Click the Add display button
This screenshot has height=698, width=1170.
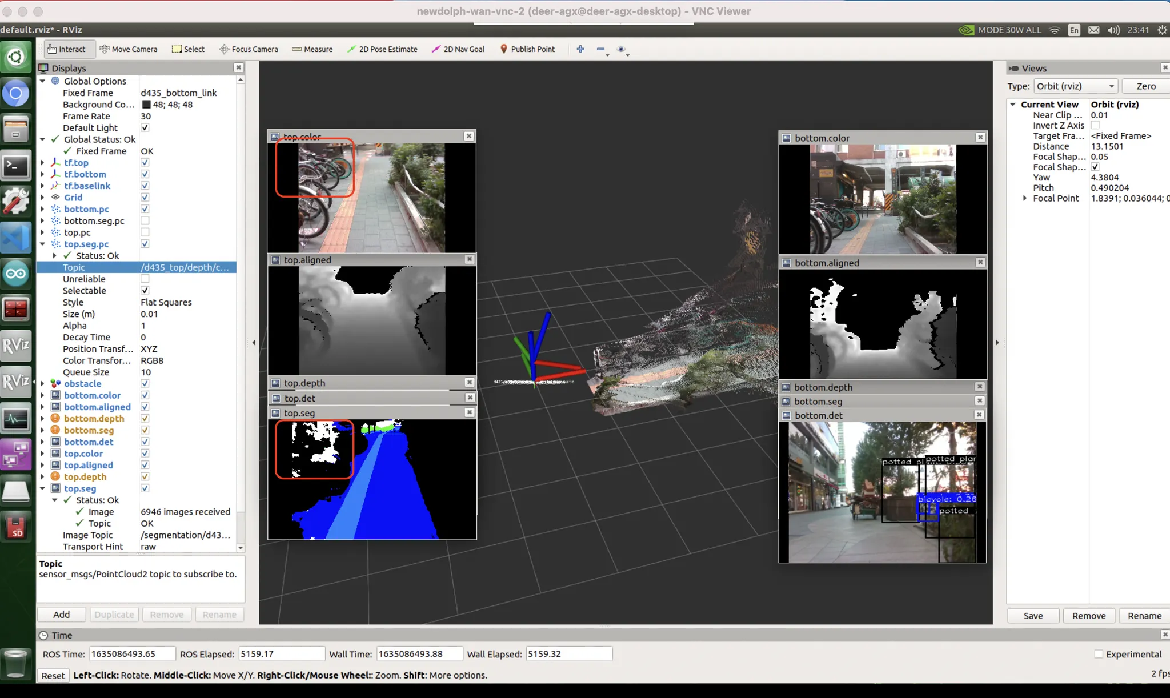61,615
